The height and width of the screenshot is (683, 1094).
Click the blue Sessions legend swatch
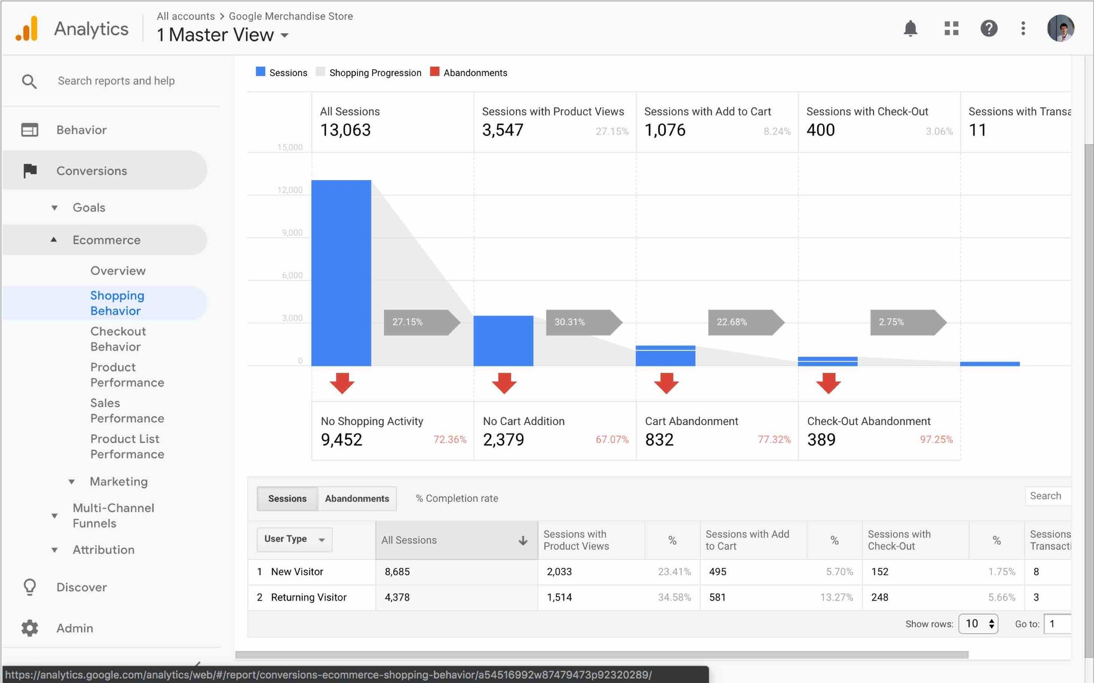[261, 72]
